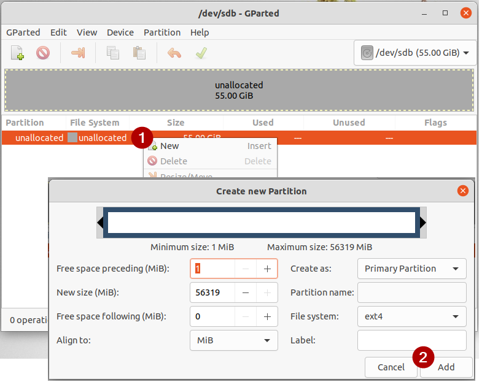This screenshot has width=490, height=382.
Task: Decrease Free space preceding value
Action: (246, 269)
